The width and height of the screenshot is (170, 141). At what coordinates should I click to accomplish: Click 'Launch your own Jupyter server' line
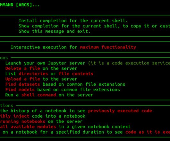point(45,63)
